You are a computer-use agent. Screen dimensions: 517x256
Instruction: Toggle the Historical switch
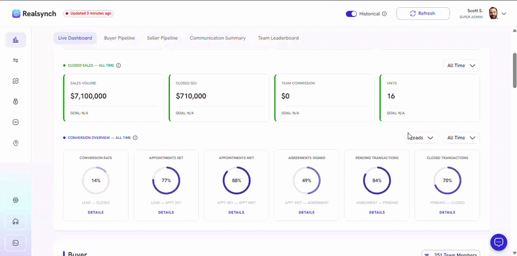[351, 14]
